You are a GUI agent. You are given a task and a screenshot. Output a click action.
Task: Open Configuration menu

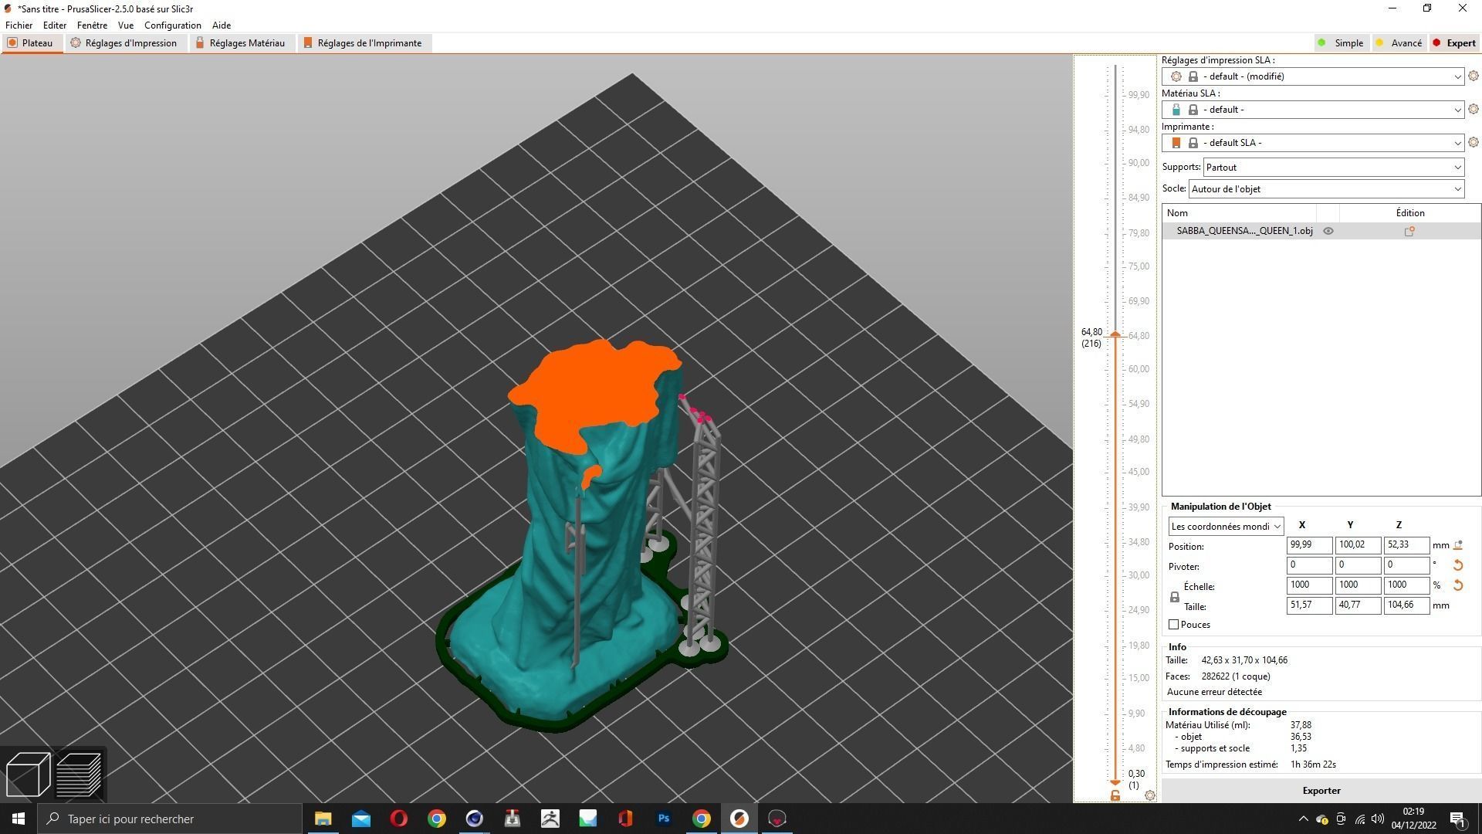173,25
